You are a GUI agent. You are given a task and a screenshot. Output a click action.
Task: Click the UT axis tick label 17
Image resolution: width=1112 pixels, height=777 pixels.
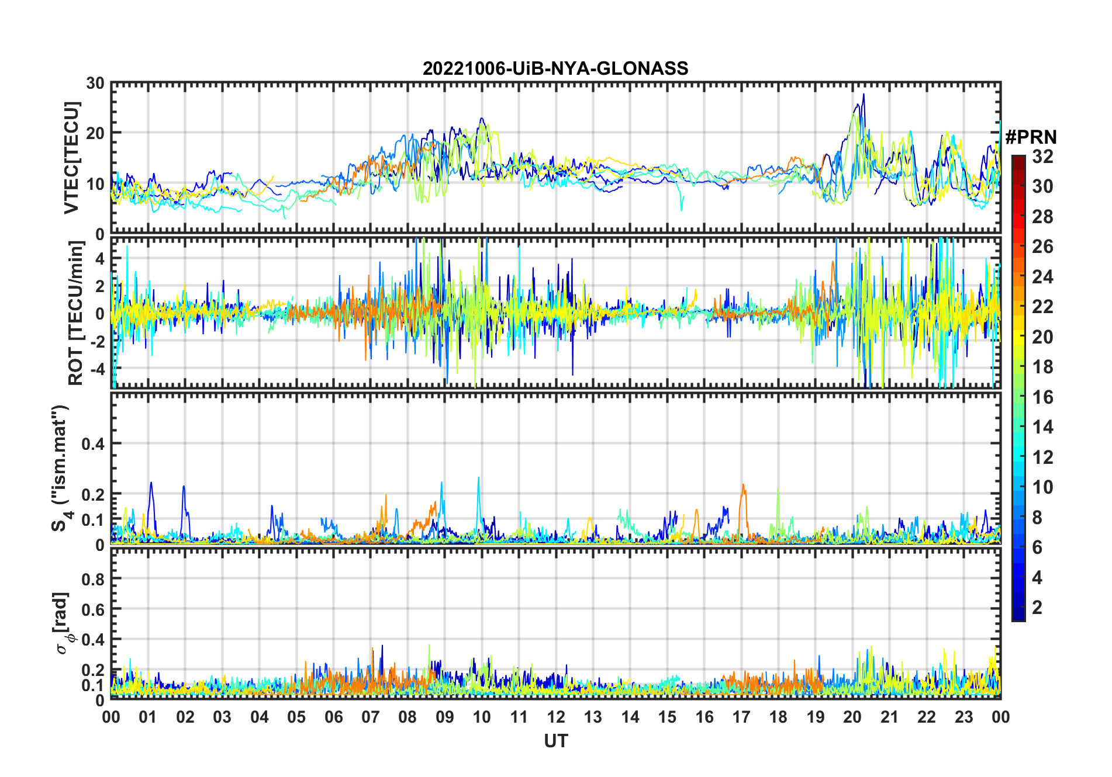[x=741, y=717]
